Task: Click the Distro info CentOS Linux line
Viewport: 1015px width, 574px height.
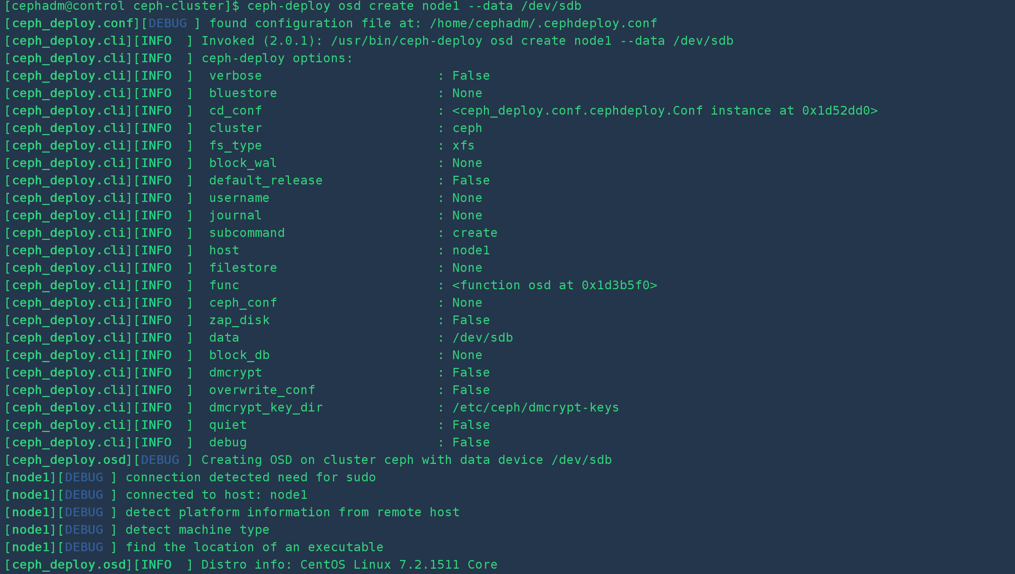Action: coord(251,565)
